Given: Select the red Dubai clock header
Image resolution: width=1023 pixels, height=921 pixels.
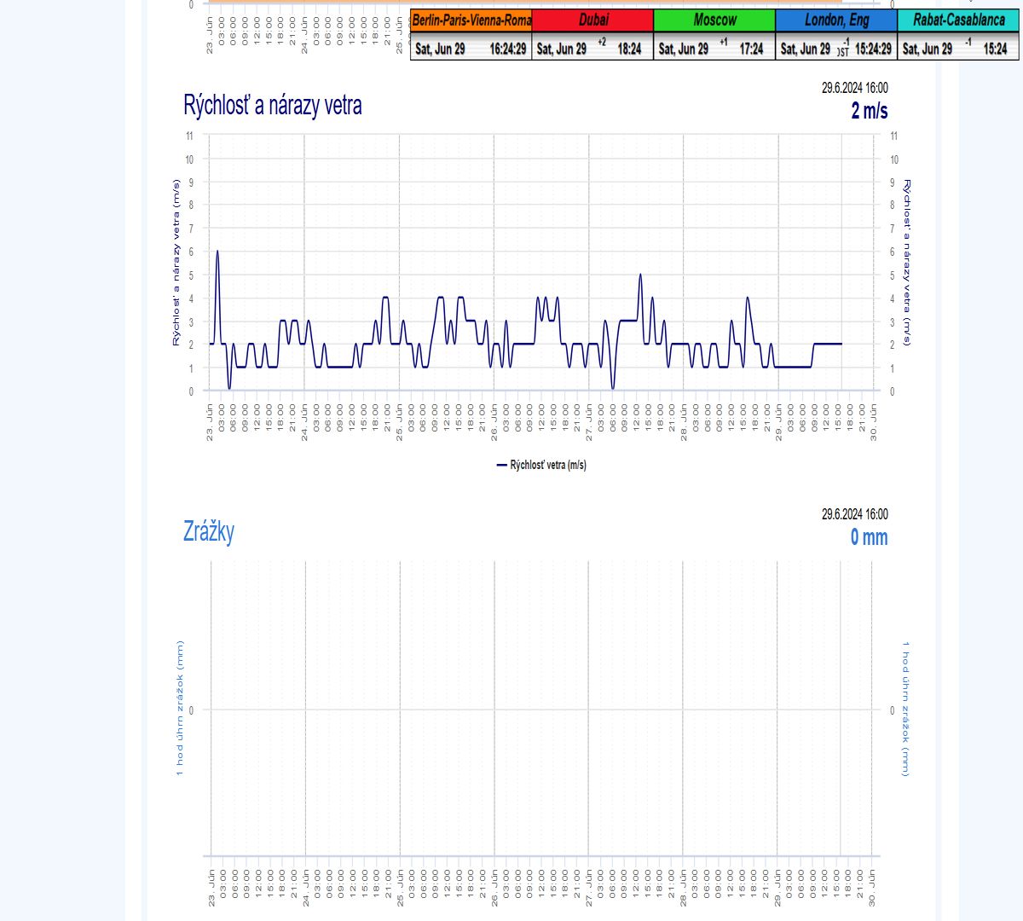Looking at the screenshot, I should [x=593, y=20].
